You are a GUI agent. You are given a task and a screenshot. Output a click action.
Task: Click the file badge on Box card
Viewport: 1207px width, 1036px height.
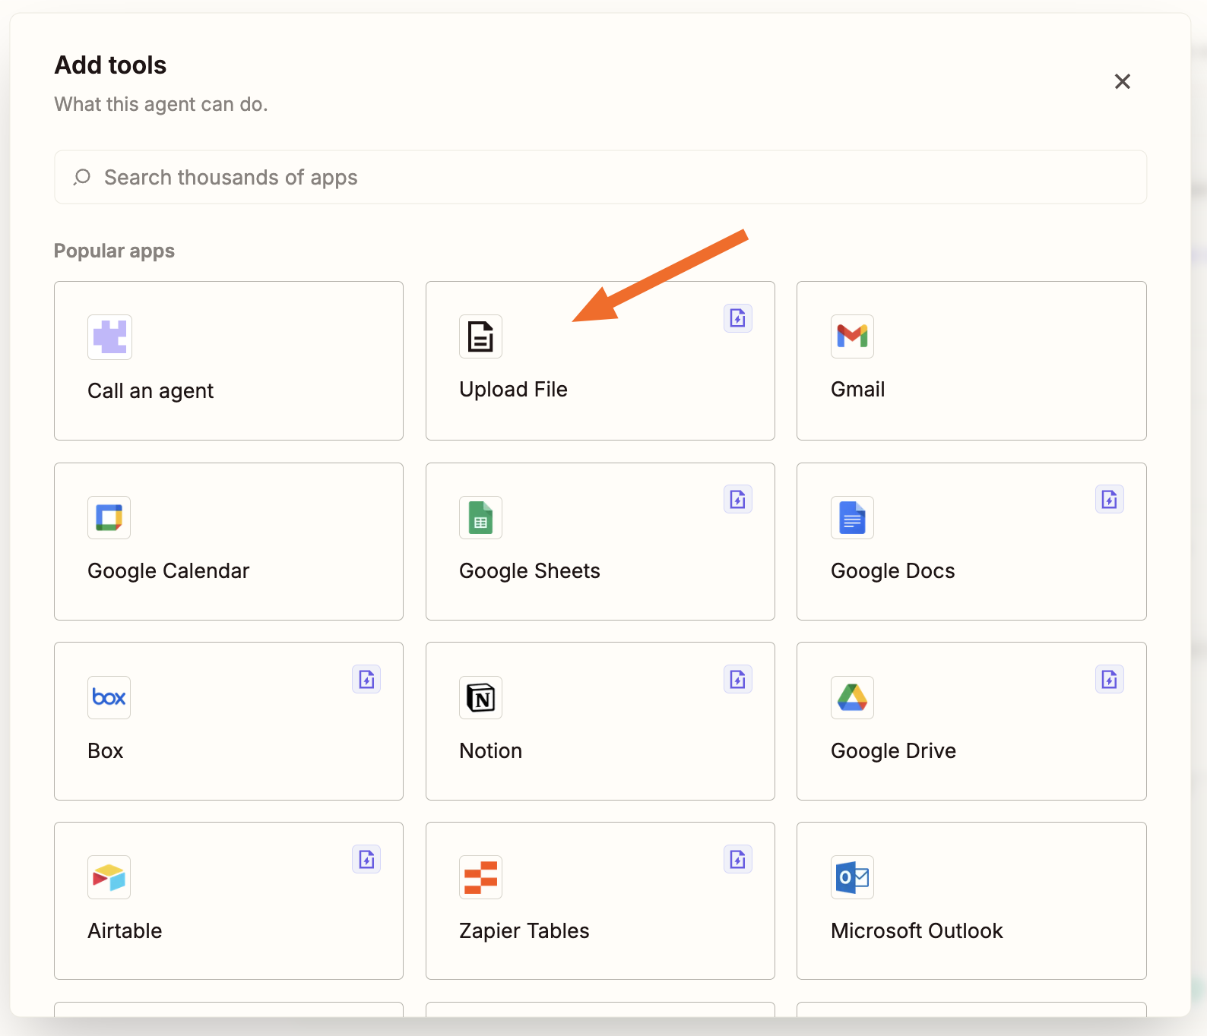coord(366,679)
